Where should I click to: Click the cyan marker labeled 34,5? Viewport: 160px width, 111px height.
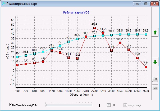[77, 39]
